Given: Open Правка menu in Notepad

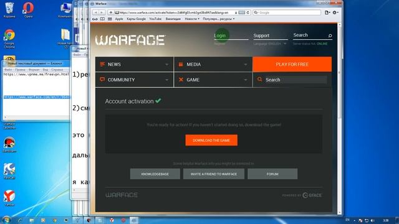Looking at the screenshot, I should (x=20, y=70).
